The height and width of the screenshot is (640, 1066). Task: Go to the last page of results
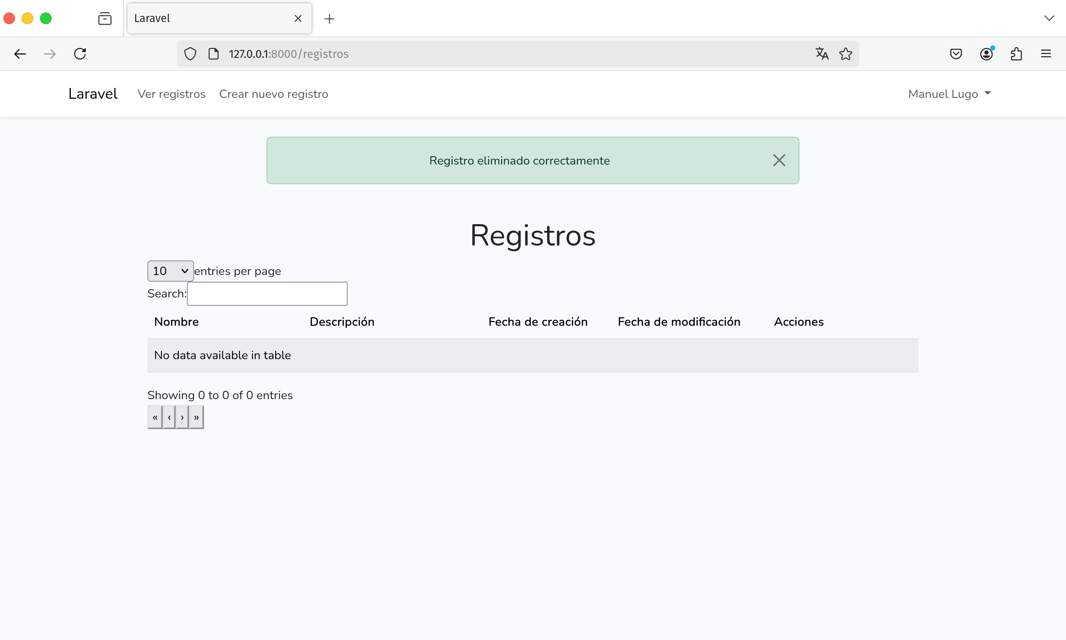tap(197, 417)
